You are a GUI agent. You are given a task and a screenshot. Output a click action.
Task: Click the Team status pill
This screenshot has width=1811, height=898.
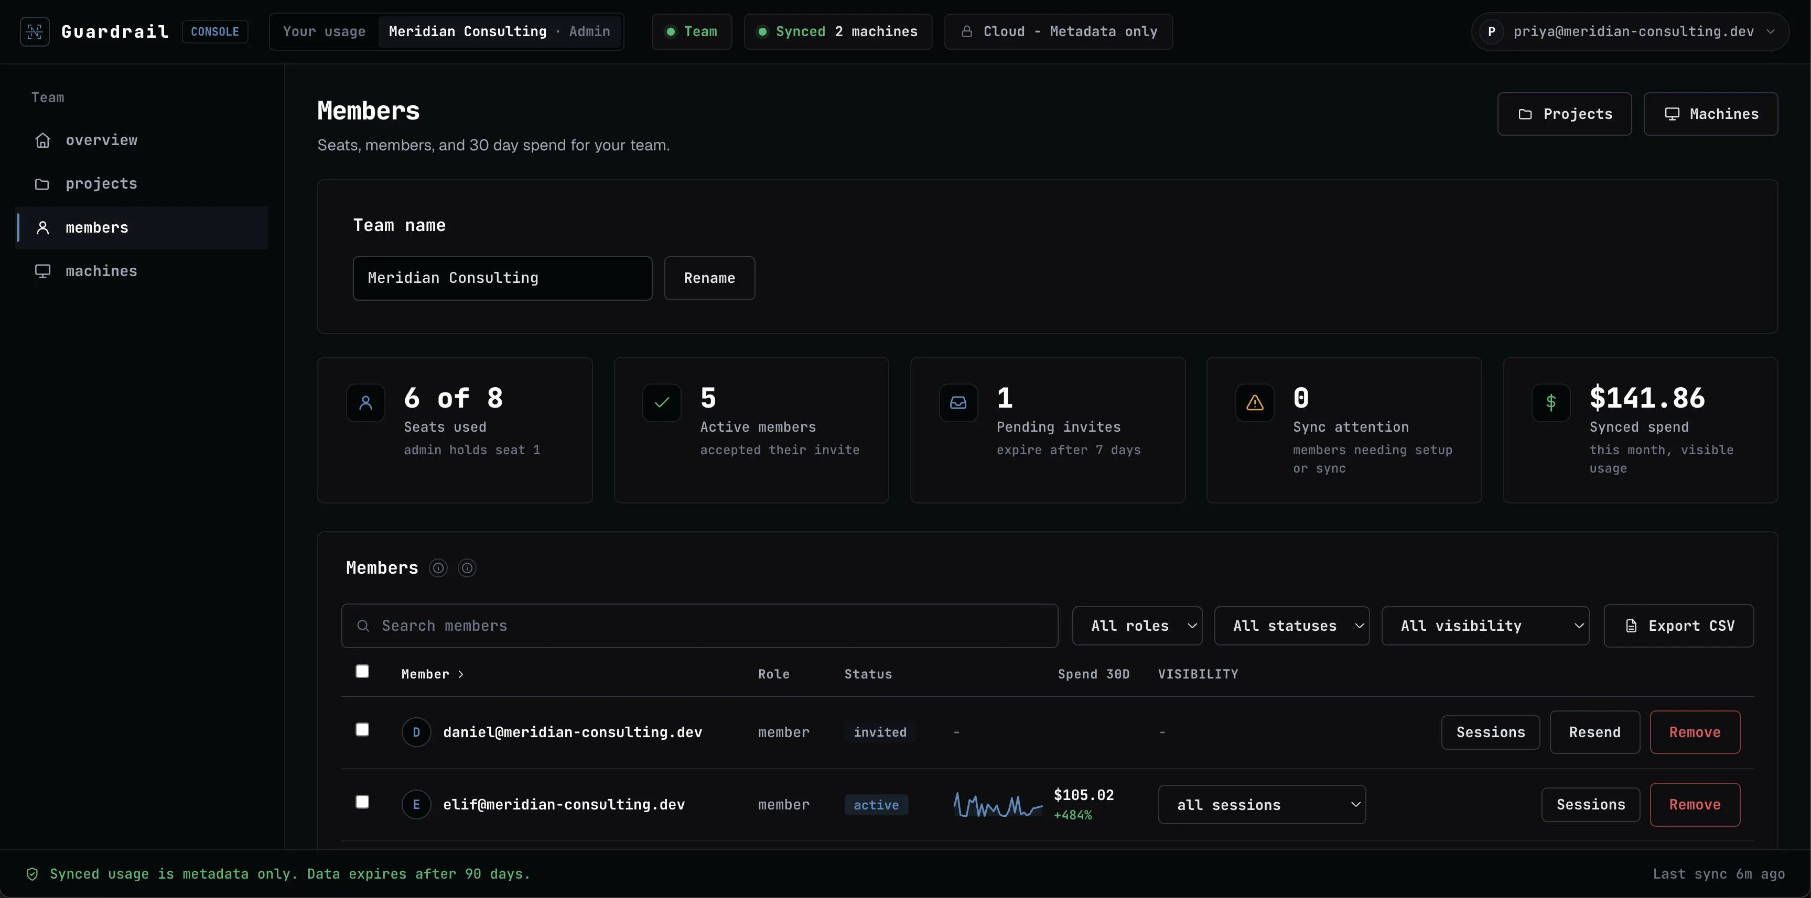pos(692,31)
